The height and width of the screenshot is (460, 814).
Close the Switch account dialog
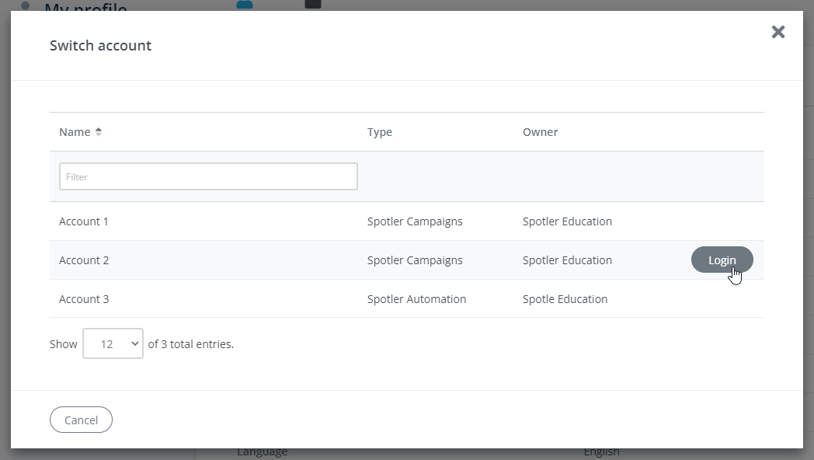click(777, 32)
